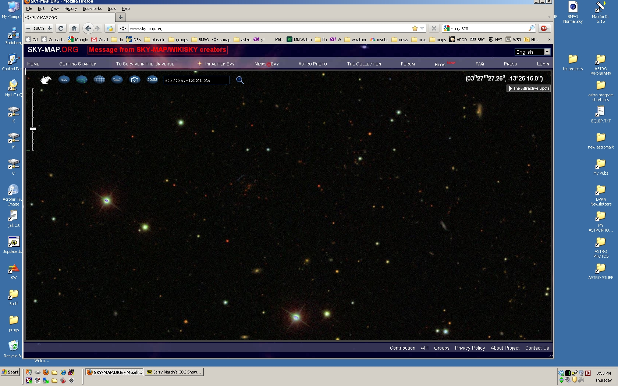Open the Adblock Plus toolbar button
The width and height of the screenshot is (618, 386).
(x=544, y=28)
